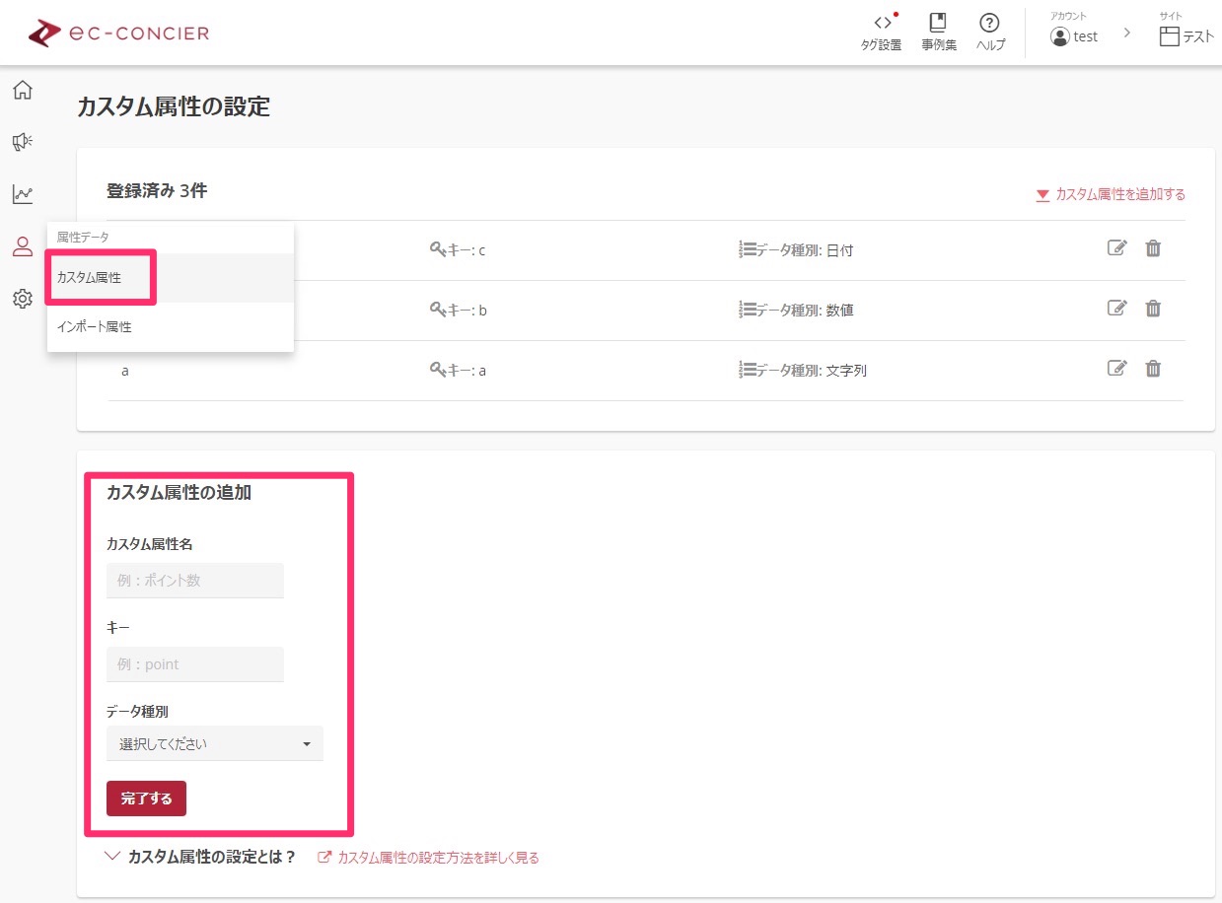Select the user attributes person icon

tap(22, 246)
